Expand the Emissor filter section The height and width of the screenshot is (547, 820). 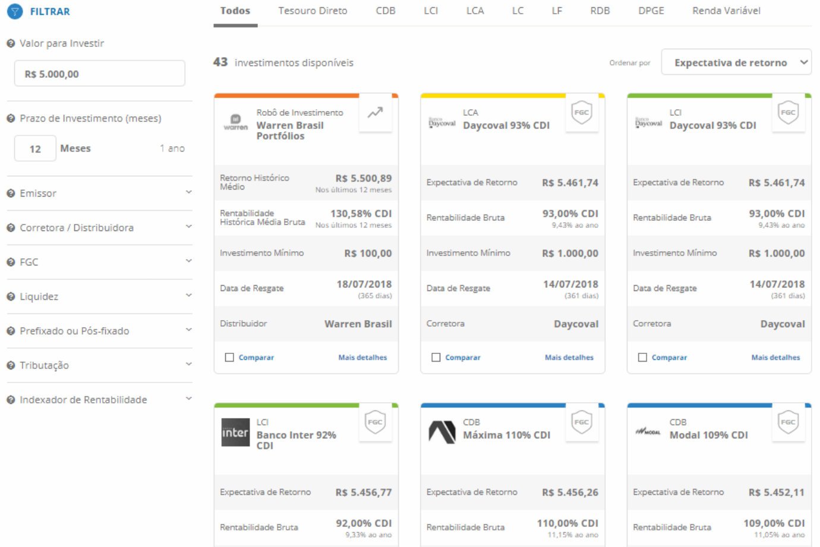(x=99, y=193)
